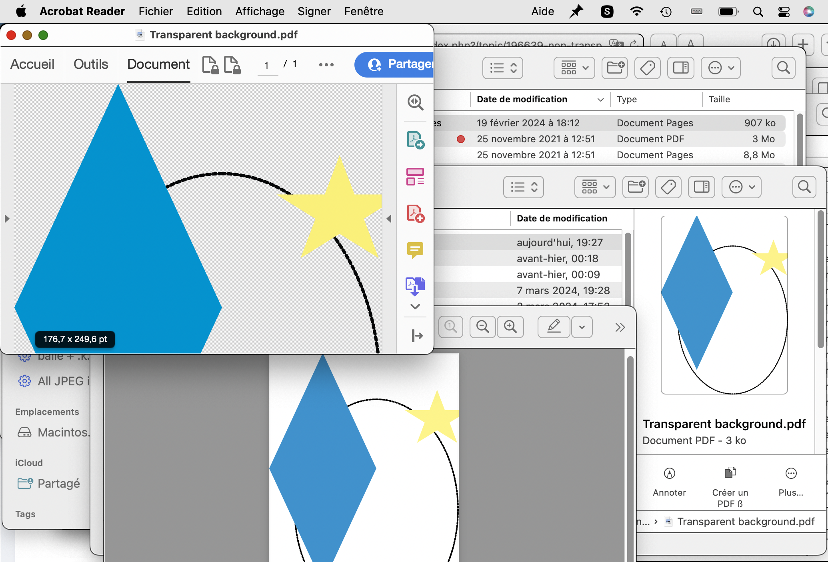The image size is (828, 562).
Task: Click new folder icon in lower Finder window
Action: [x=636, y=187]
